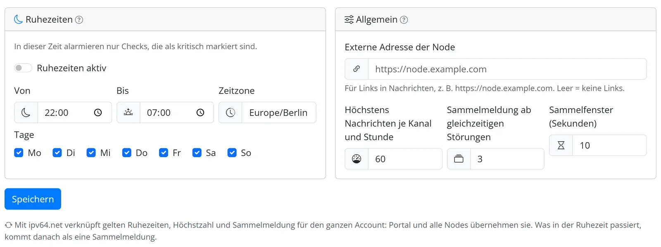Click the Zeitzone label
The width and height of the screenshot is (661, 247).
tap(237, 91)
